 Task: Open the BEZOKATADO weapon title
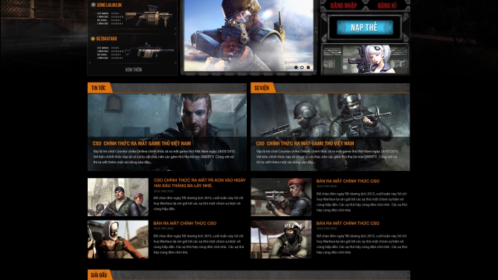(107, 39)
